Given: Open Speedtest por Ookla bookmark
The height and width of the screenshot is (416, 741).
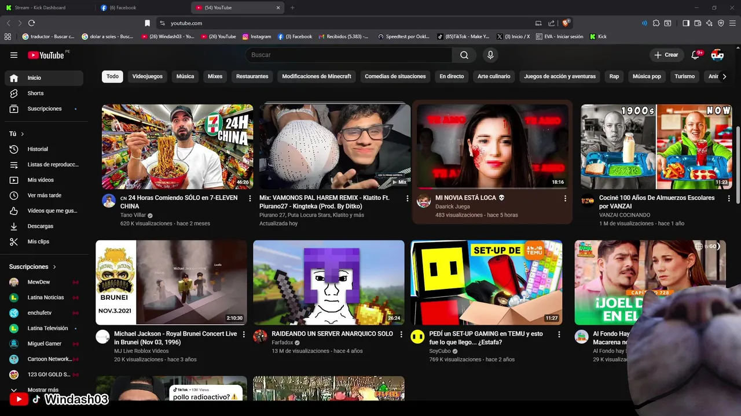Looking at the screenshot, I should [403, 36].
